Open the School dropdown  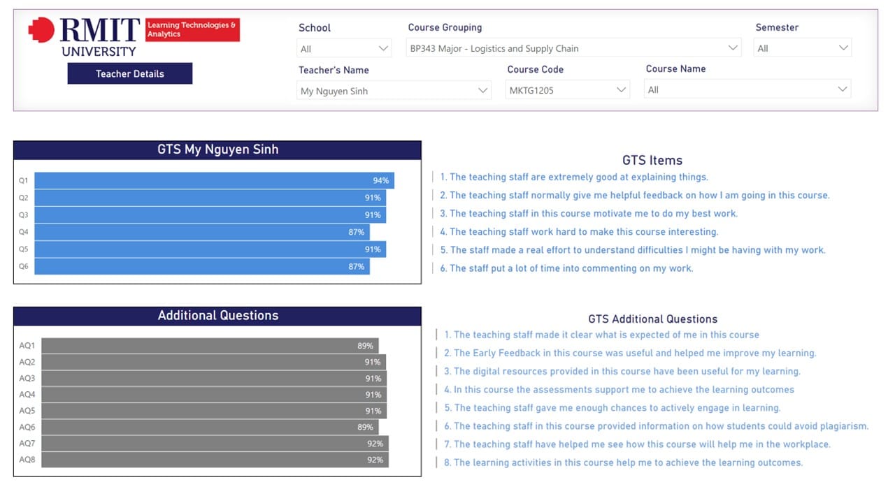pyautogui.click(x=344, y=49)
